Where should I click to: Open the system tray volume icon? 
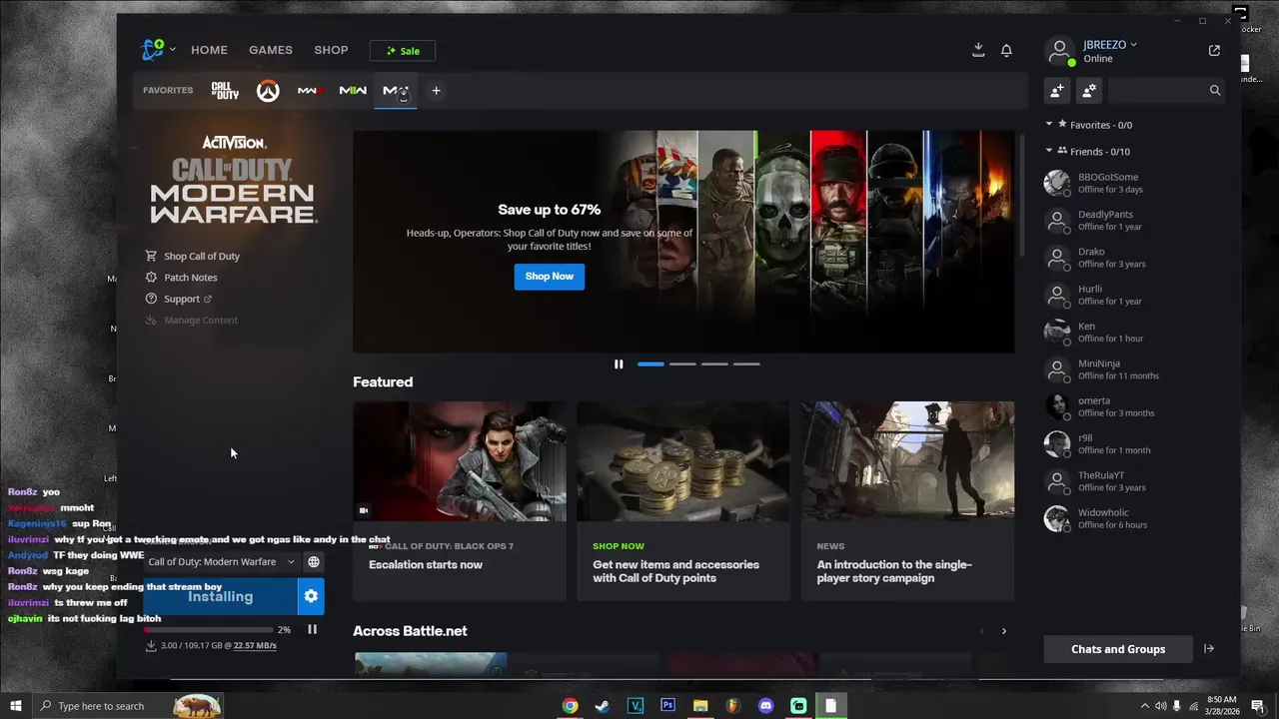[x=1160, y=706]
